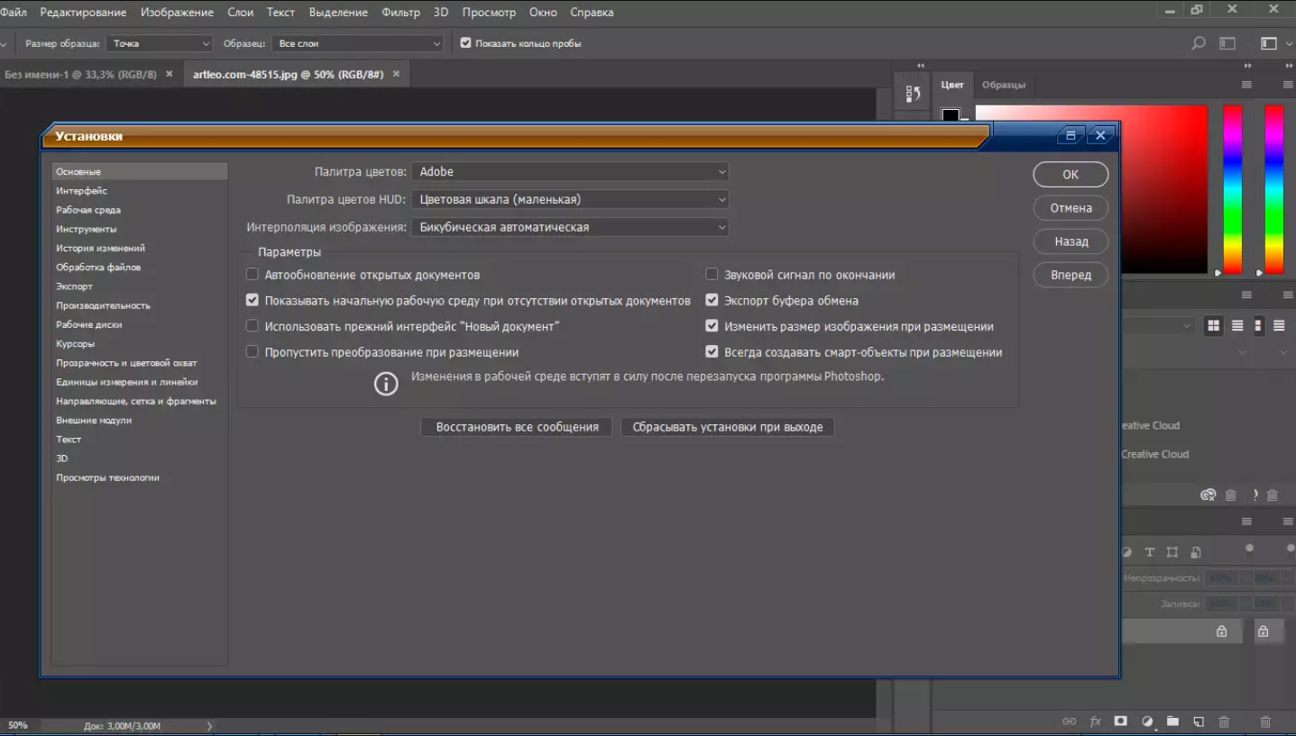1296x736 pixels.
Task: Uncheck Показывать начальную рабочую среду option
Action: point(253,300)
